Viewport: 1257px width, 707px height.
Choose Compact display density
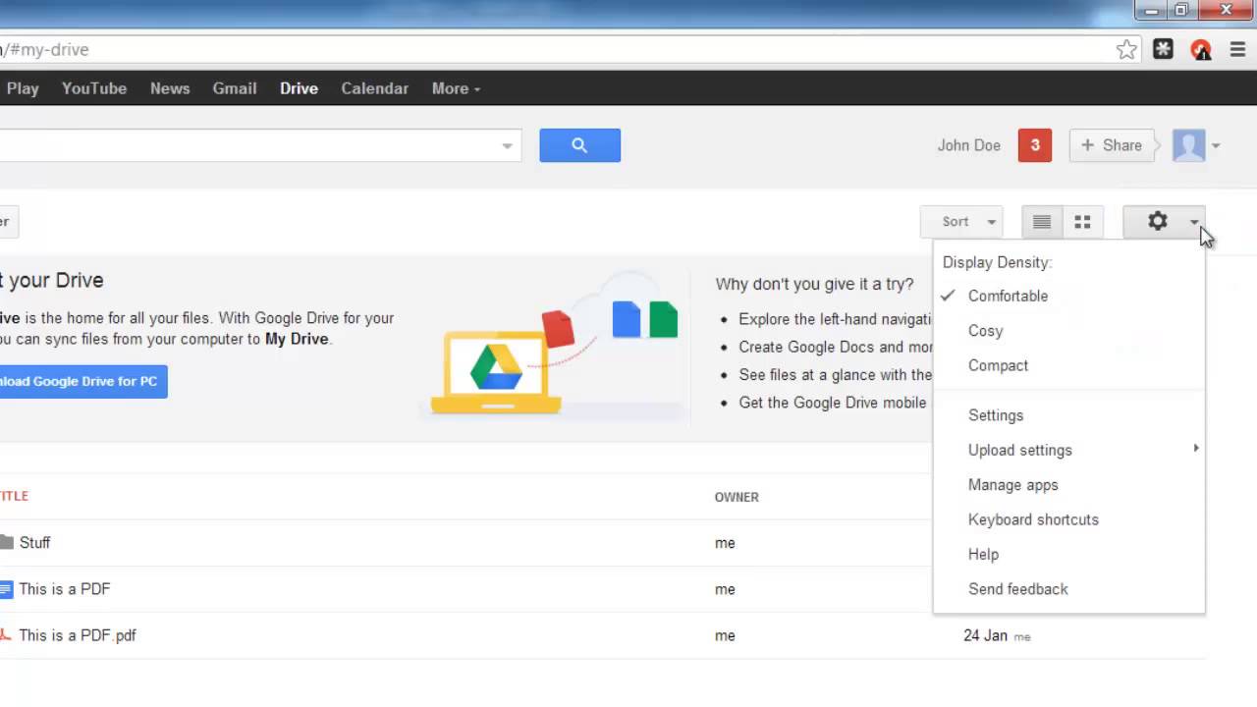[x=998, y=365]
